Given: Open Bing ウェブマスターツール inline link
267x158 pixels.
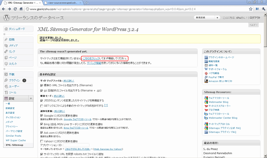Looking at the screenshot, I should click(76, 128).
